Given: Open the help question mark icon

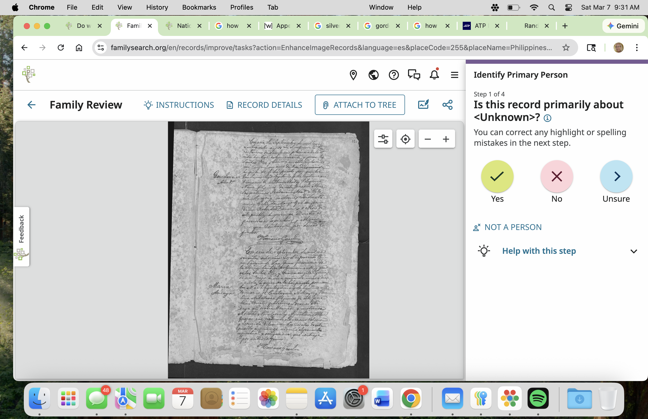Looking at the screenshot, I should [394, 75].
